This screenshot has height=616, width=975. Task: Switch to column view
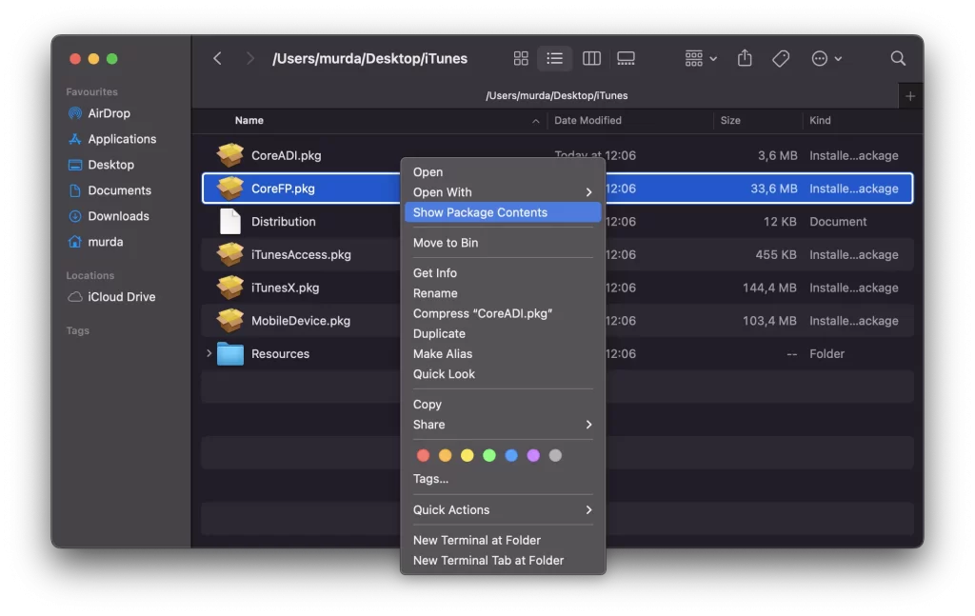point(591,59)
